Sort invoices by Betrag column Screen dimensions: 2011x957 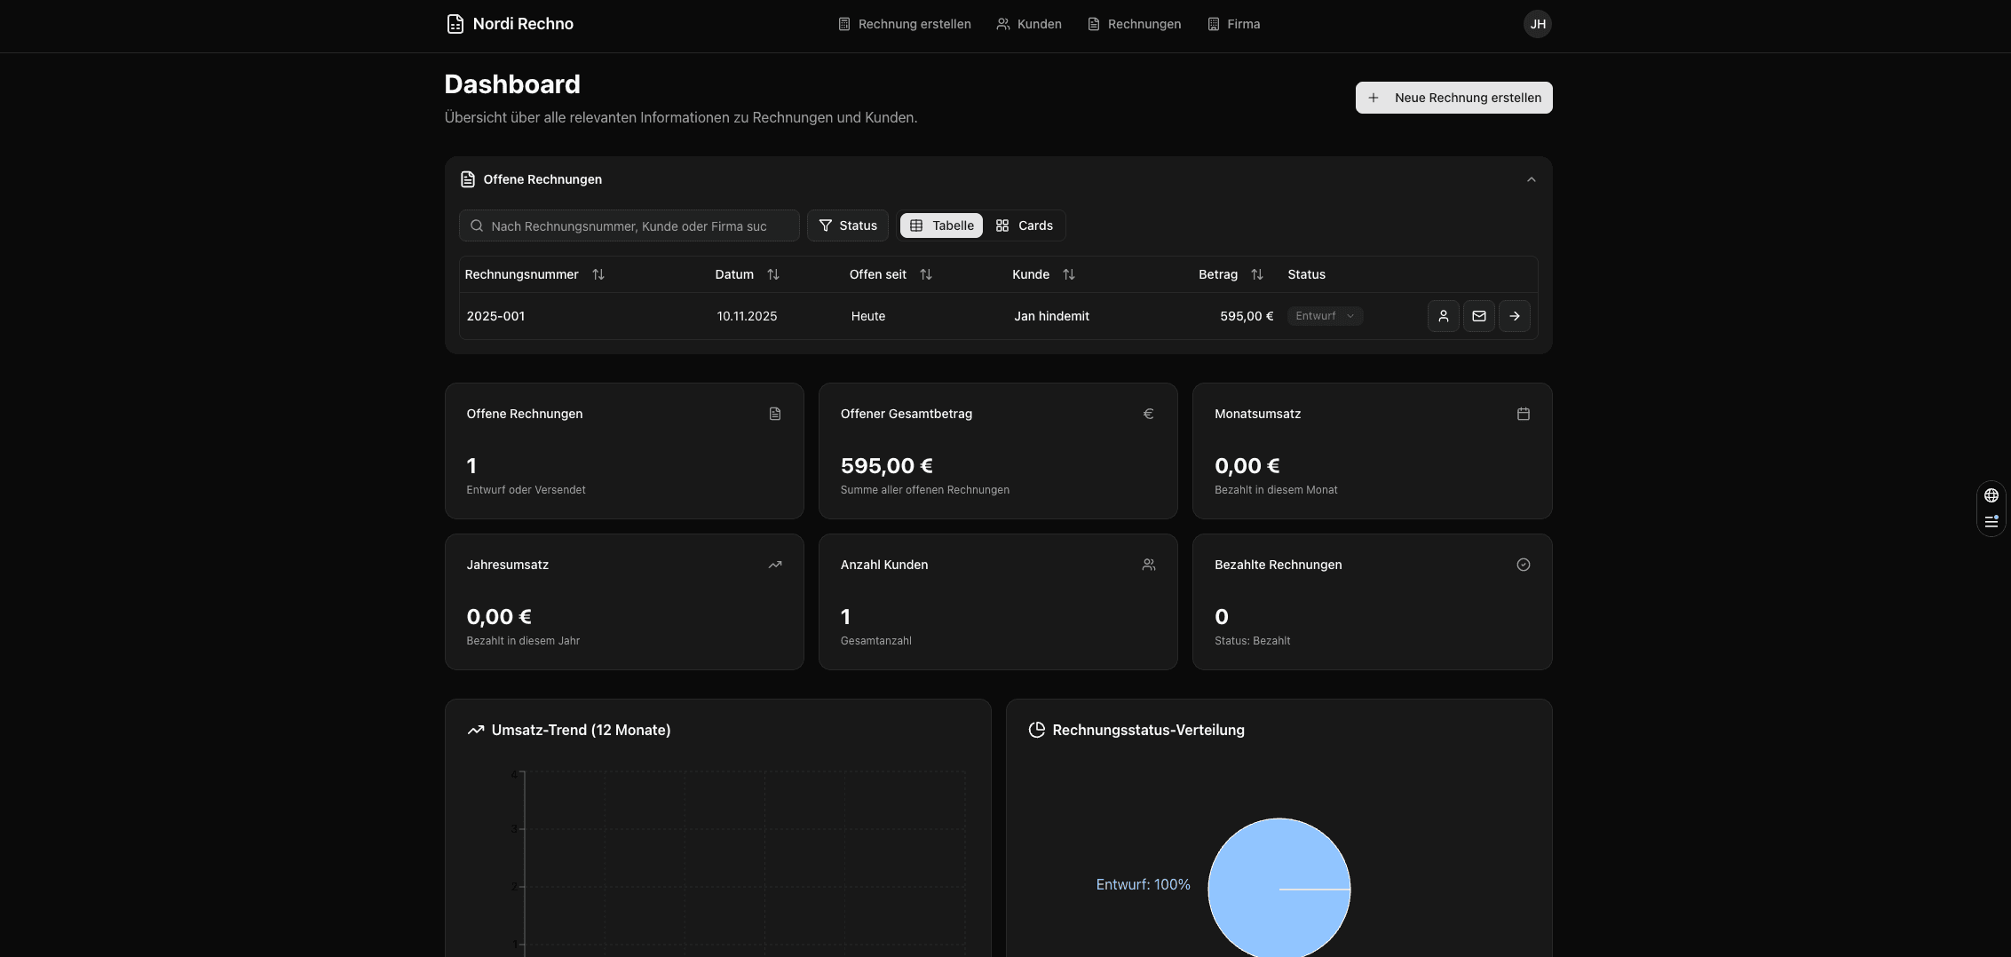tap(1256, 274)
